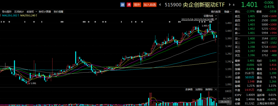
Task: Click the 均价 1.405 value
Action: [x=273, y=61]
